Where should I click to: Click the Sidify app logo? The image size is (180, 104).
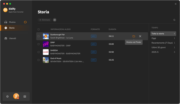[5, 10]
